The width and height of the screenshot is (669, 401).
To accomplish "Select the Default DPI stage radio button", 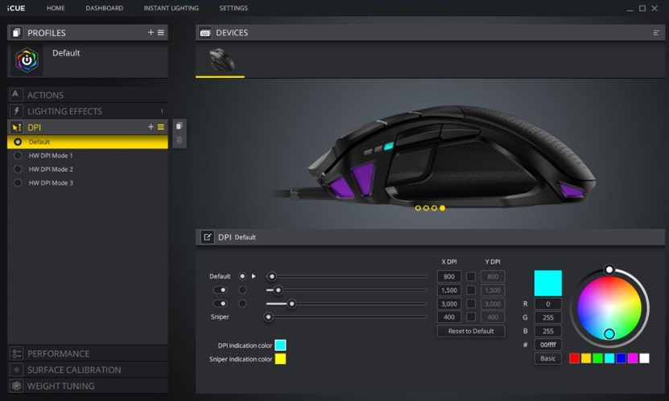I will click(x=242, y=276).
